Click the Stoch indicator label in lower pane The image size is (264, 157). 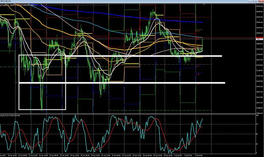pyautogui.click(x=10, y=116)
